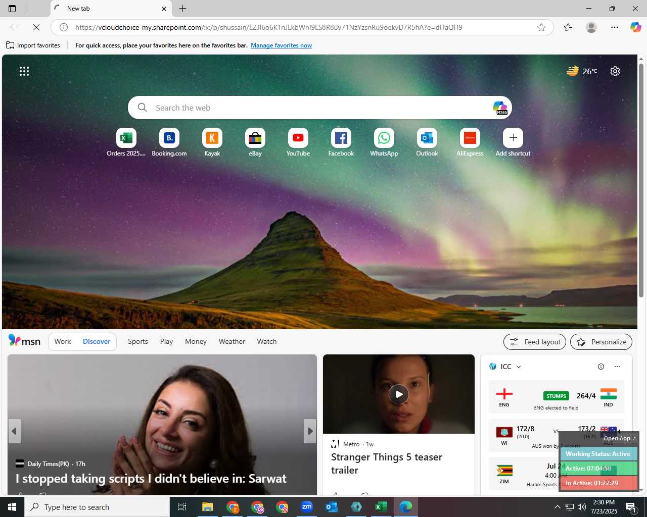Open the Sarwat scripts headline article
This screenshot has height=517, width=647.
(x=151, y=479)
